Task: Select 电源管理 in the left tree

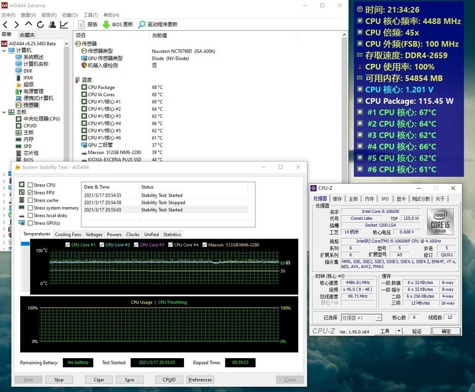Action: pyautogui.click(x=34, y=91)
